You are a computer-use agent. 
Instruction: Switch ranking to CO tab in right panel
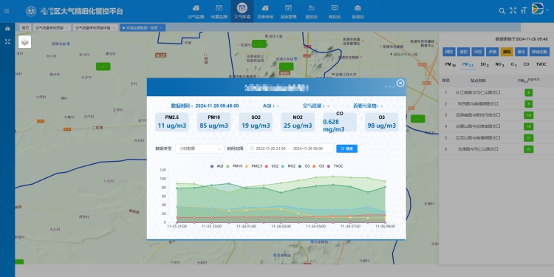(x=526, y=64)
